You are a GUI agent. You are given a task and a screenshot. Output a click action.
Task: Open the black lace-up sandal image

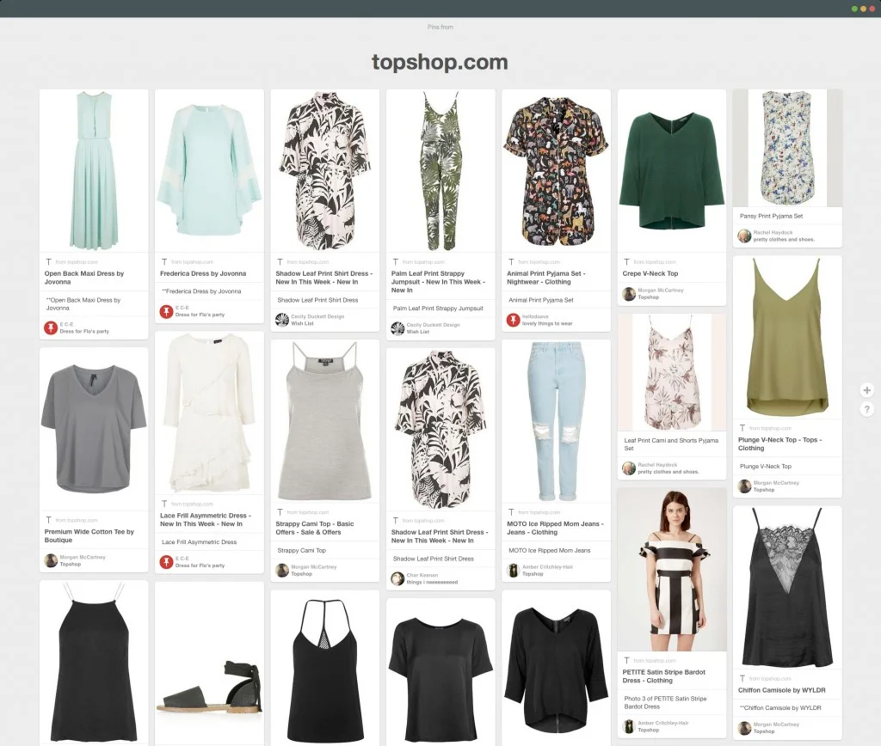[209, 663]
